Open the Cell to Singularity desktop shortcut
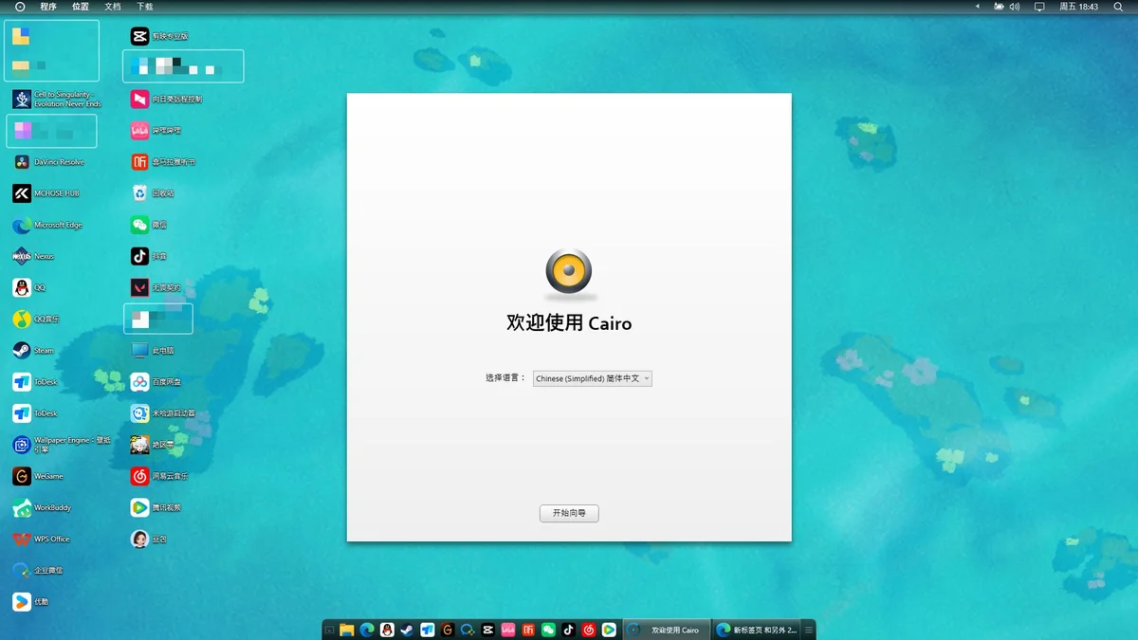This screenshot has width=1138, height=640. pos(57,99)
